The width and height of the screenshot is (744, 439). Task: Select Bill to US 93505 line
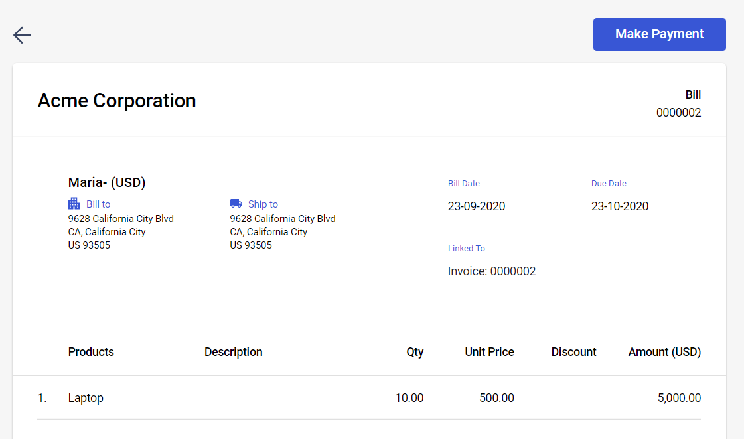[89, 245]
